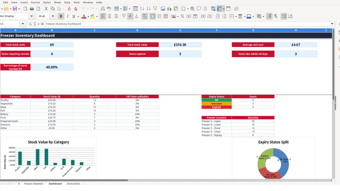Clear direct formatting
This screenshot has width=340, height=191.
76,9
